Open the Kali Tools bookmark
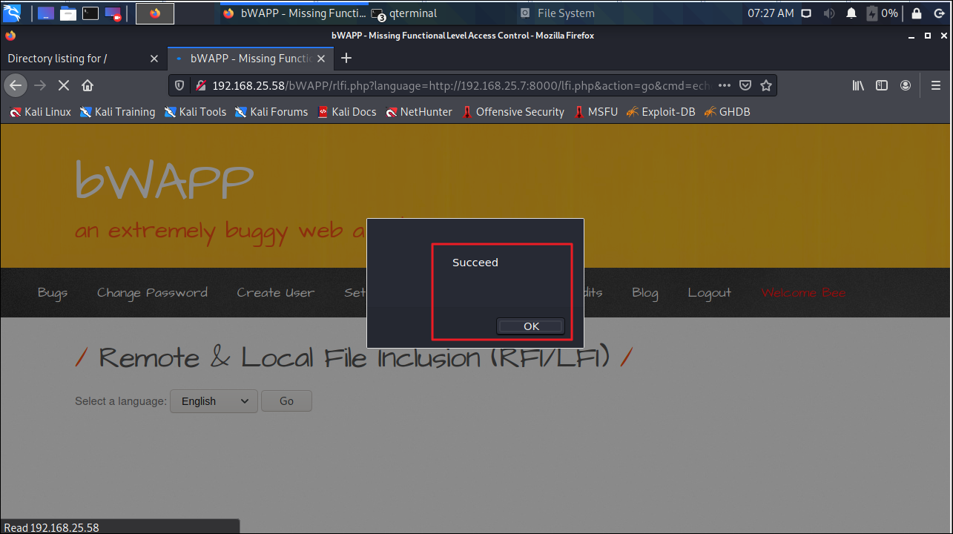The image size is (953, 534). click(195, 112)
